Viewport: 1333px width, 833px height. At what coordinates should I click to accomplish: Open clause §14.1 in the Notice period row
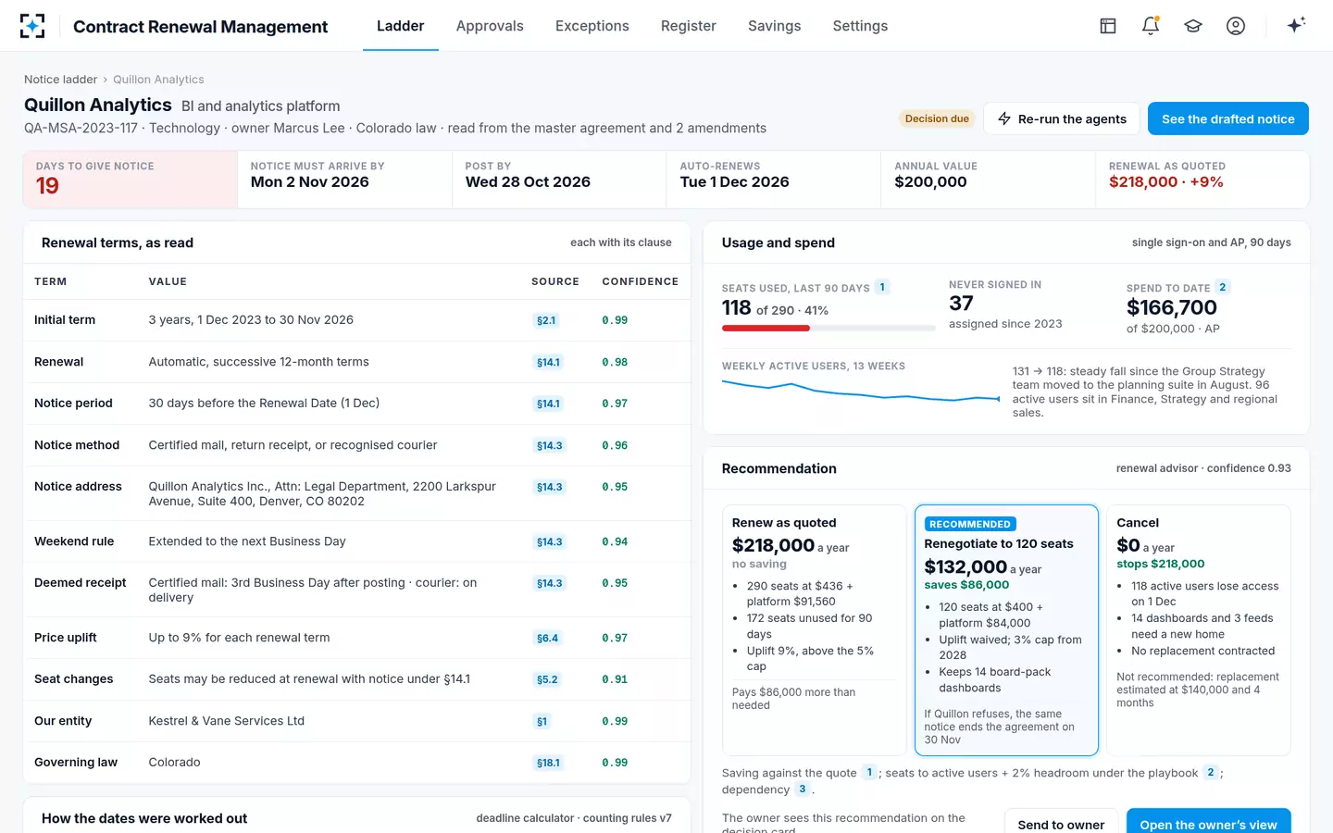tap(548, 404)
